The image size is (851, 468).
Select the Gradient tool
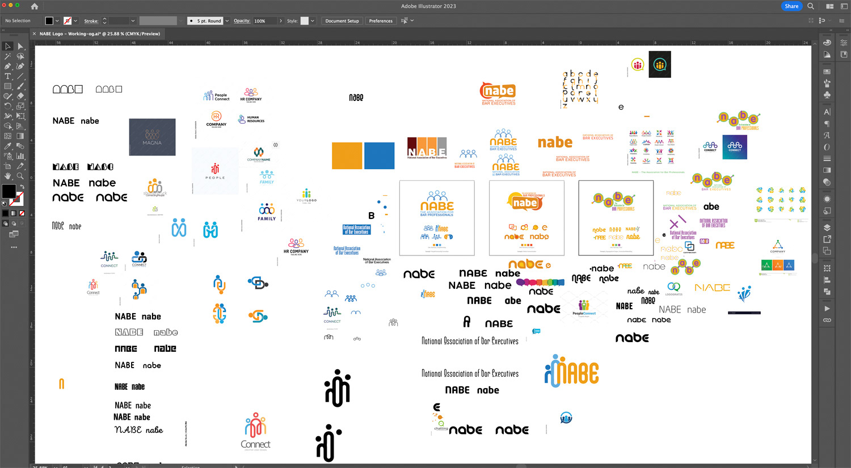pos(20,136)
